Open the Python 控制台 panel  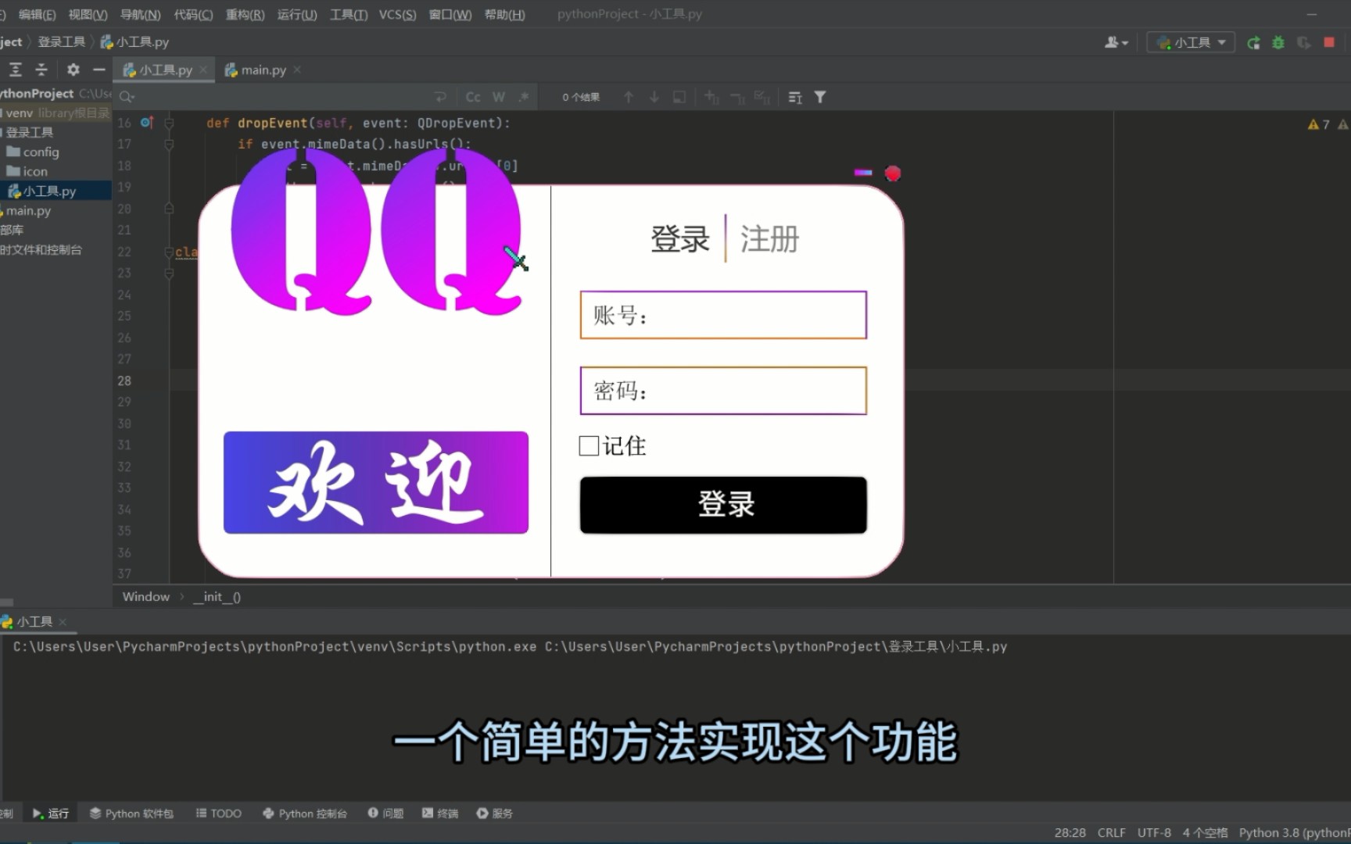(x=305, y=813)
